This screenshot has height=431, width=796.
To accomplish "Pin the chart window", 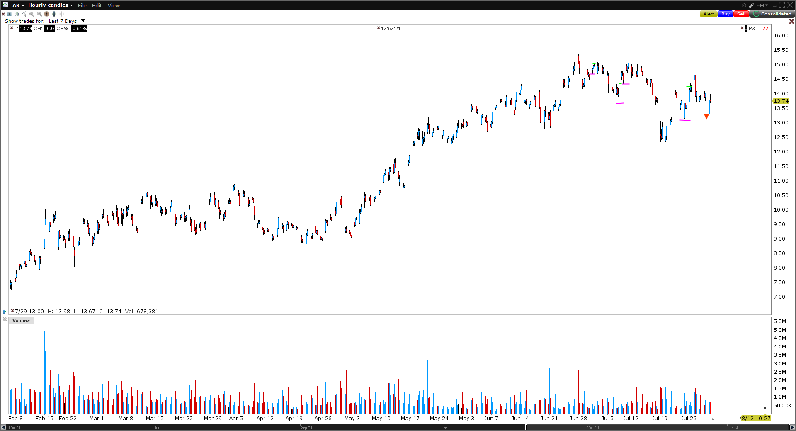I will (x=760, y=5).
